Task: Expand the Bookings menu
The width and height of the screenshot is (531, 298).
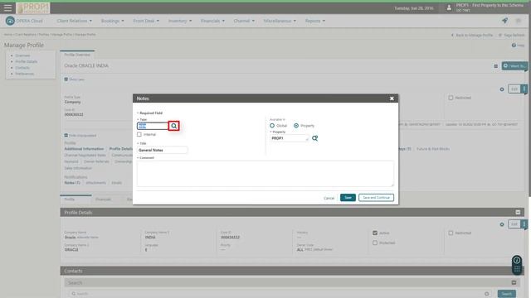Action: [x=113, y=21]
